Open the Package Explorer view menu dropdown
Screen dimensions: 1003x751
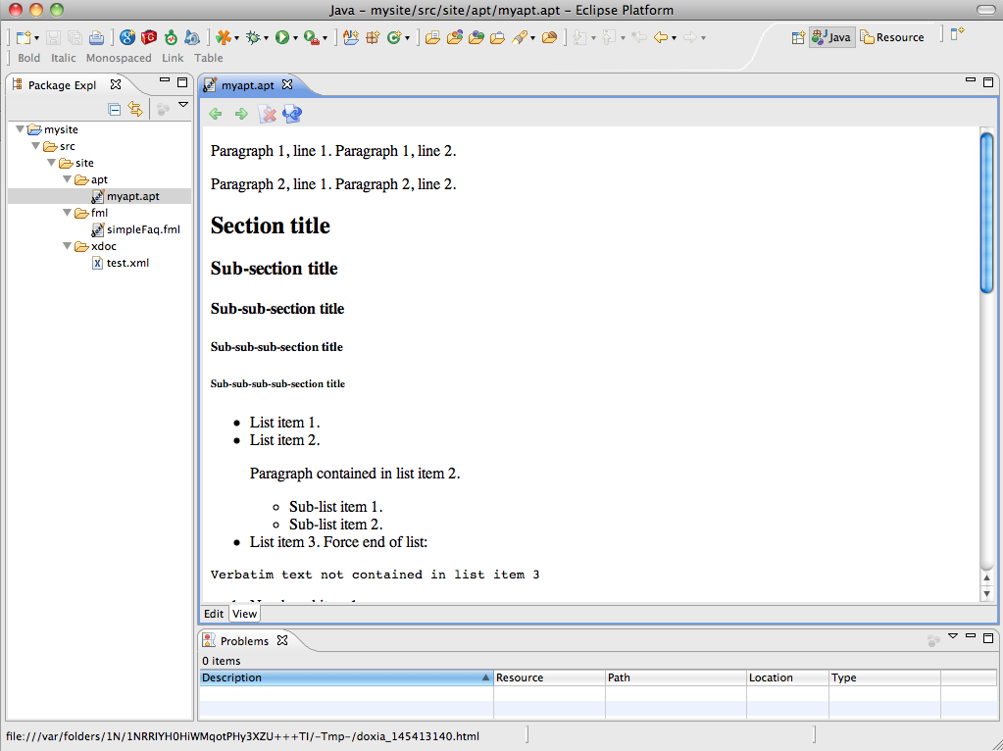[182, 106]
